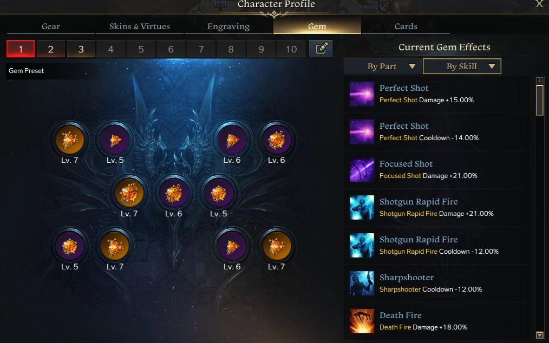Click the Death Fire skill icon
The width and height of the screenshot is (549, 343).
coord(362,321)
